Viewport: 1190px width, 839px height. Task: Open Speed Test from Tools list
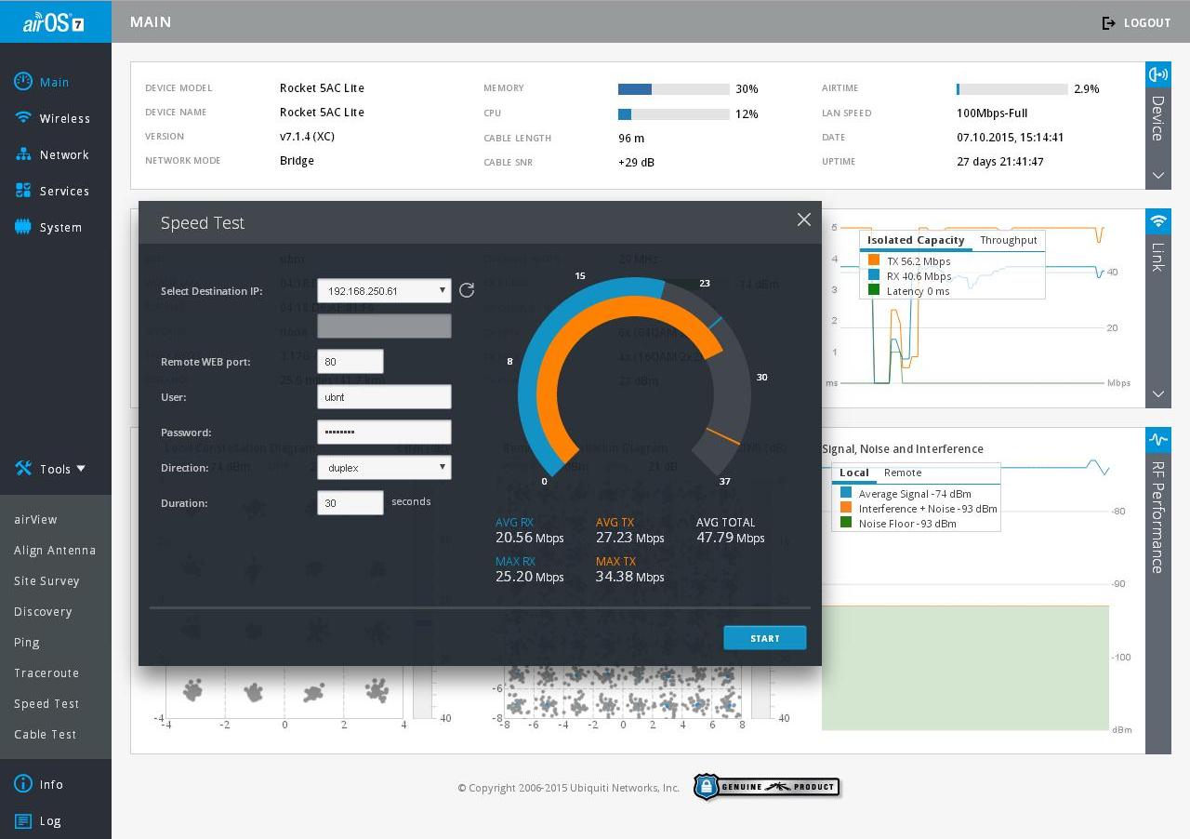coord(46,703)
